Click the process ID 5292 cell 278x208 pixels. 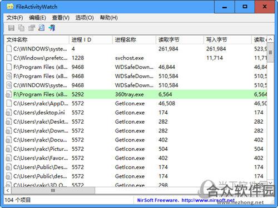click(x=78, y=94)
